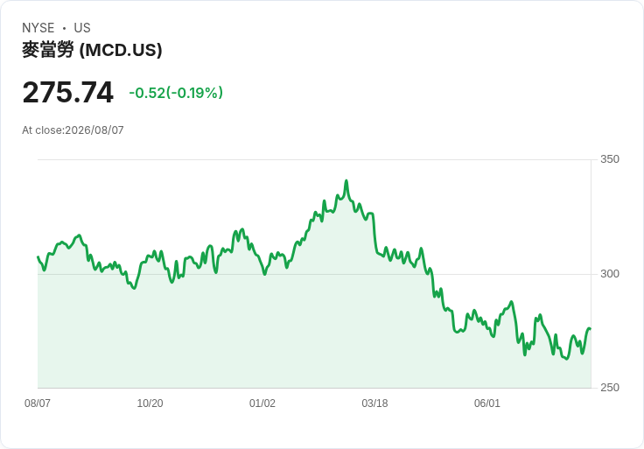Click the 300 horizontal gridline
Viewport: 644px width, 449px height.
314,274
